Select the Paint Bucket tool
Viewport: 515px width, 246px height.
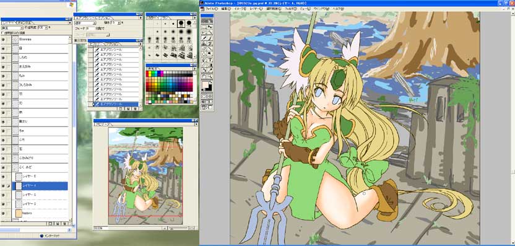pos(204,71)
